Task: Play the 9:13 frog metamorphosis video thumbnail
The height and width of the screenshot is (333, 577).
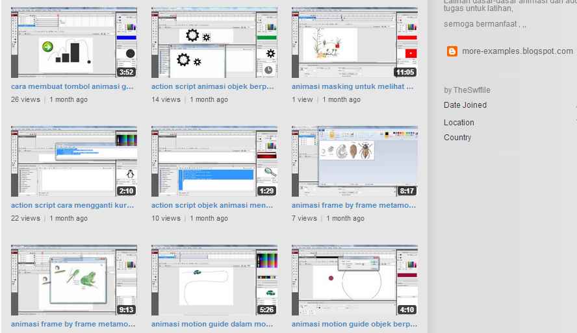Action: (74, 280)
